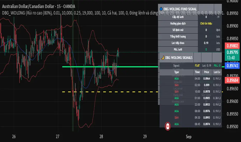Click the yellow FLAT signal value
241x142 pixels.
click(197, 66)
